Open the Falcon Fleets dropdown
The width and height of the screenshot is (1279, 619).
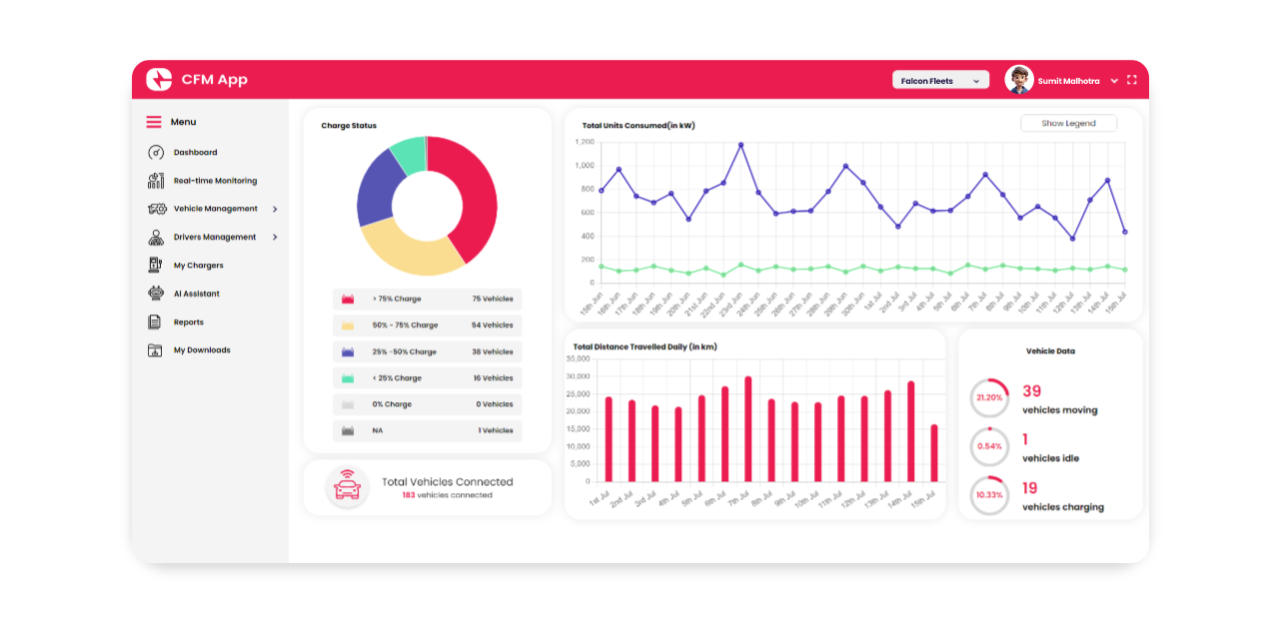coord(940,81)
